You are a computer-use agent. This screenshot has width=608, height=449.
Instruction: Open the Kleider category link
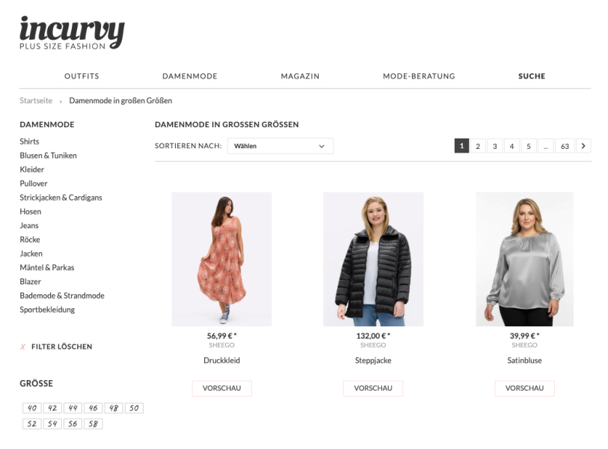coord(32,170)
